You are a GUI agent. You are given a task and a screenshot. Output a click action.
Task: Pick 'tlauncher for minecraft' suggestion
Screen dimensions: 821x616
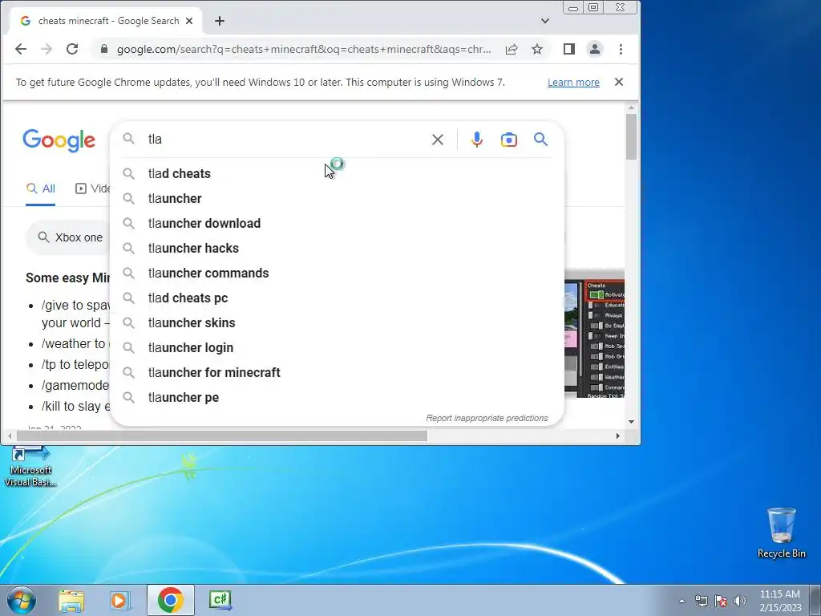pos(338,372)
